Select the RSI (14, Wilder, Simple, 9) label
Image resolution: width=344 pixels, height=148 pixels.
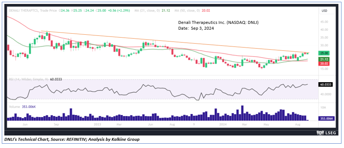click(29, 79)
